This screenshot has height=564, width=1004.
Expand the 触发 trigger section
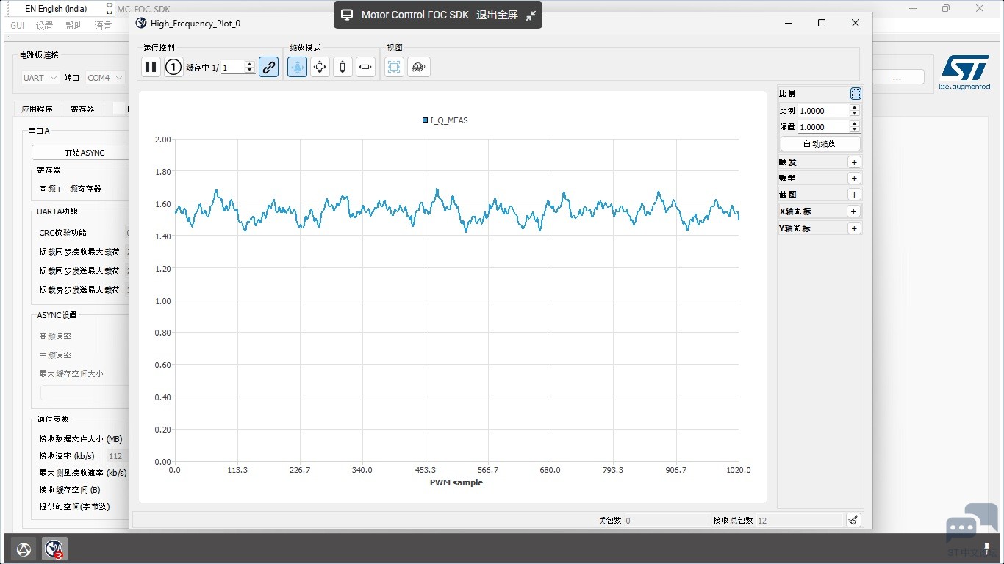tap(854, 162)
